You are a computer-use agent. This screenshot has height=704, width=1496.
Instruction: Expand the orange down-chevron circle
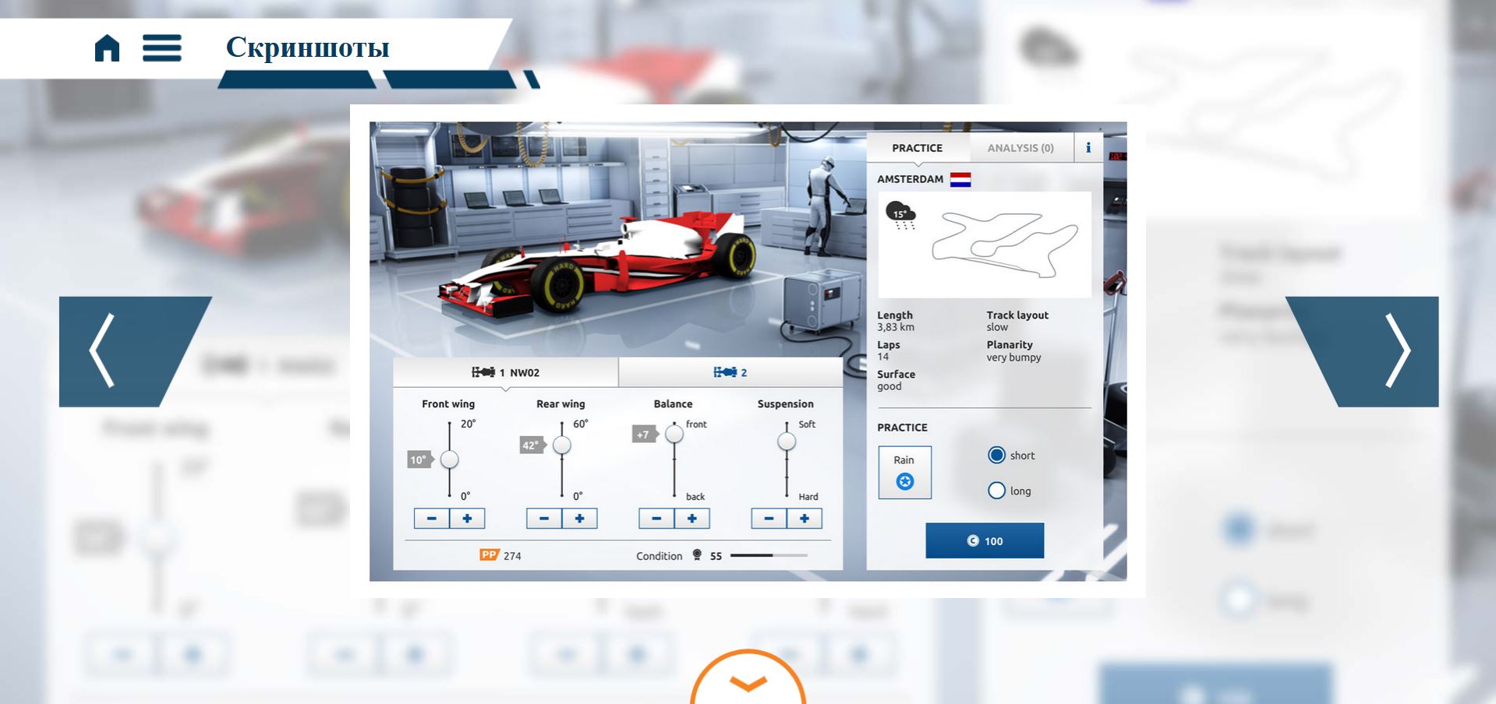(x=748, y=678)
